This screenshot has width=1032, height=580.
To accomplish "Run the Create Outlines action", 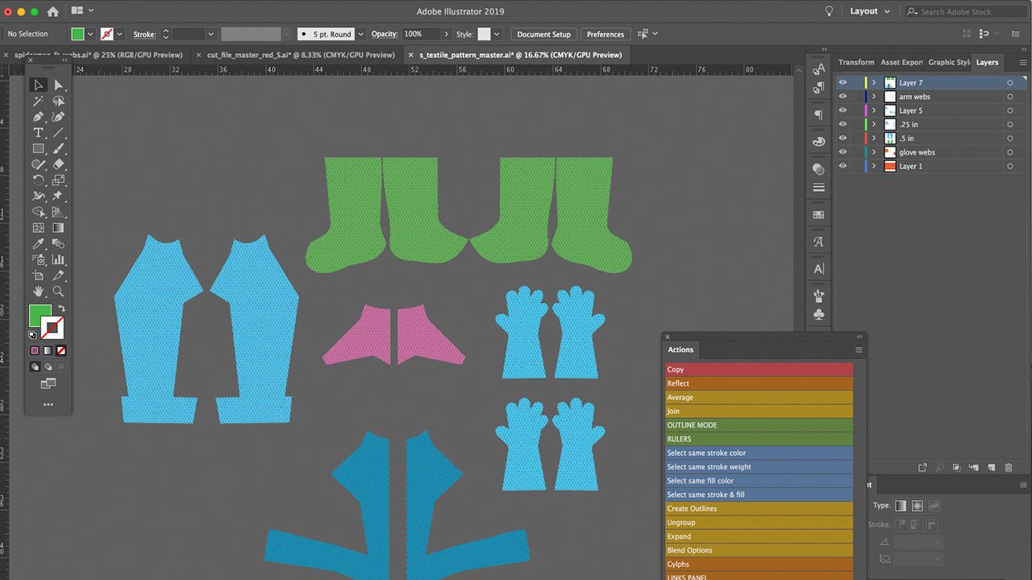I will 759,508.
